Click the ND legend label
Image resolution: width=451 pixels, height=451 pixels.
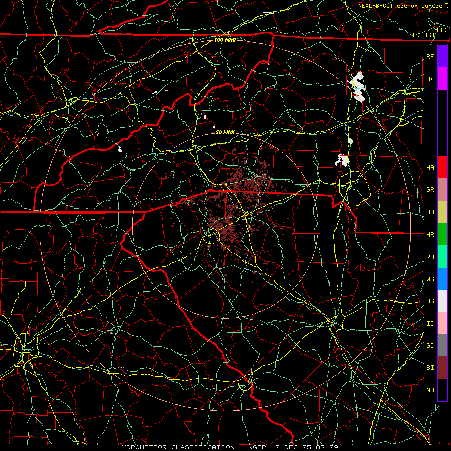coord(430,390)
